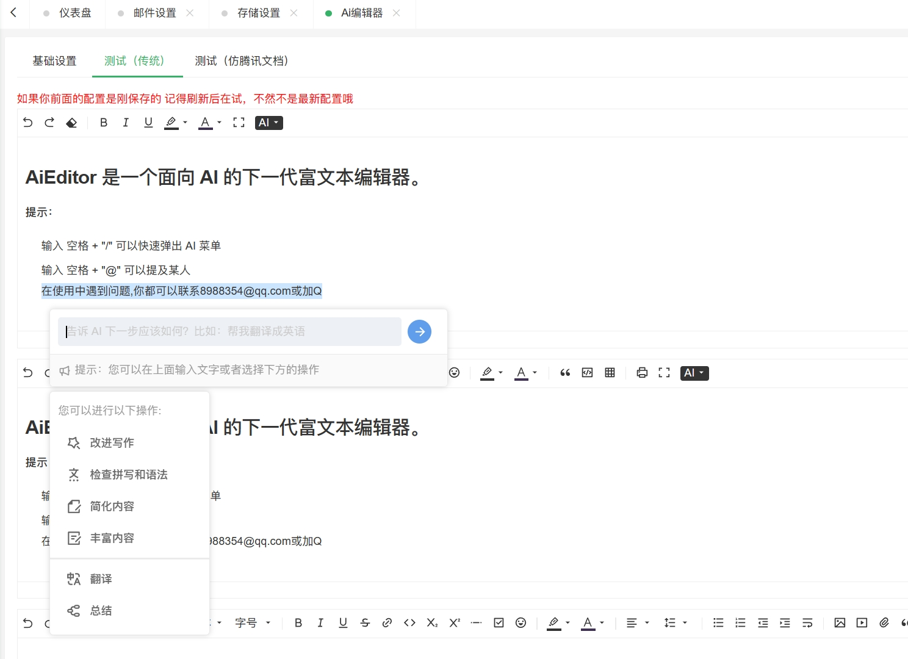Open the 邮件设置 page tab
Viewport: 908px width, 659px height.
click(155, 13)
